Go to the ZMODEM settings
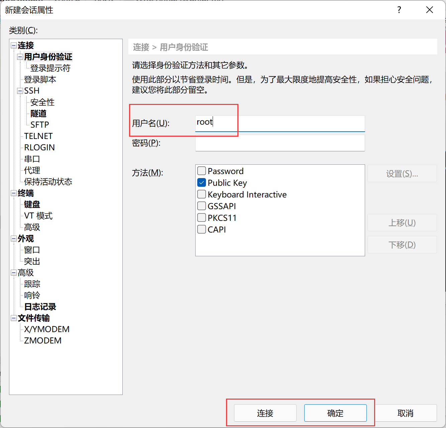Viewport: 446px width, 428px height. click(43, 341)
